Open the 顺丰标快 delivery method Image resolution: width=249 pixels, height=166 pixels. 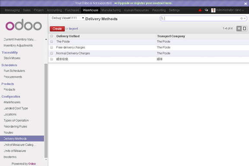(x=62, y=59)
